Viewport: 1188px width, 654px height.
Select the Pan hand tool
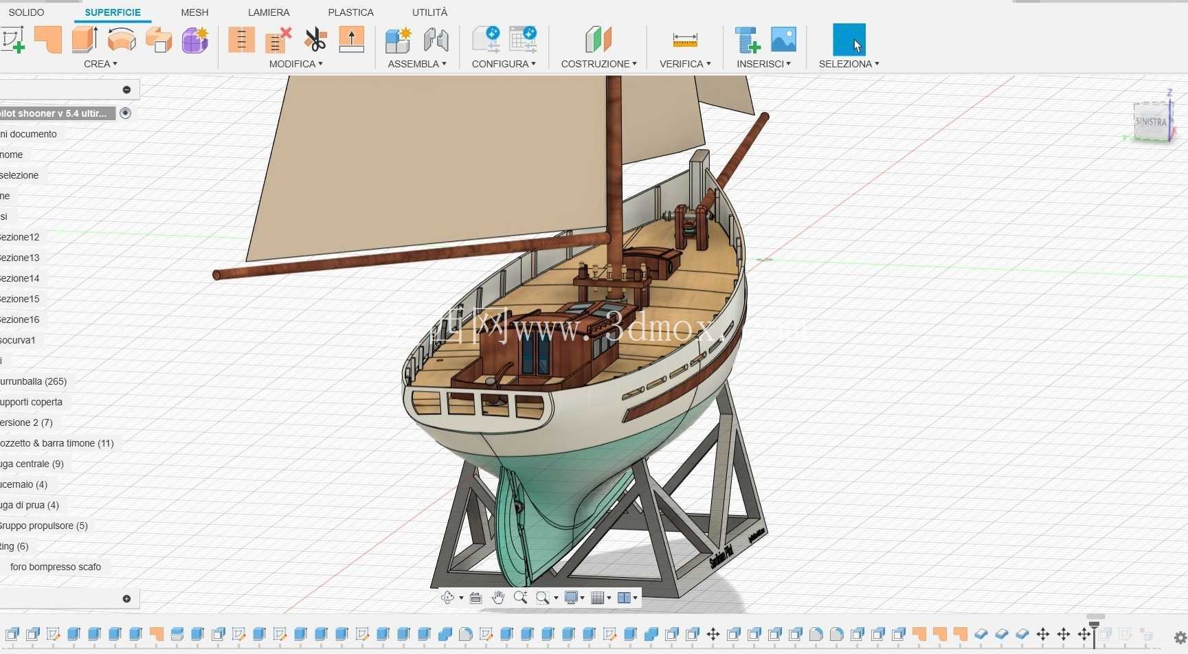(498, 598)
